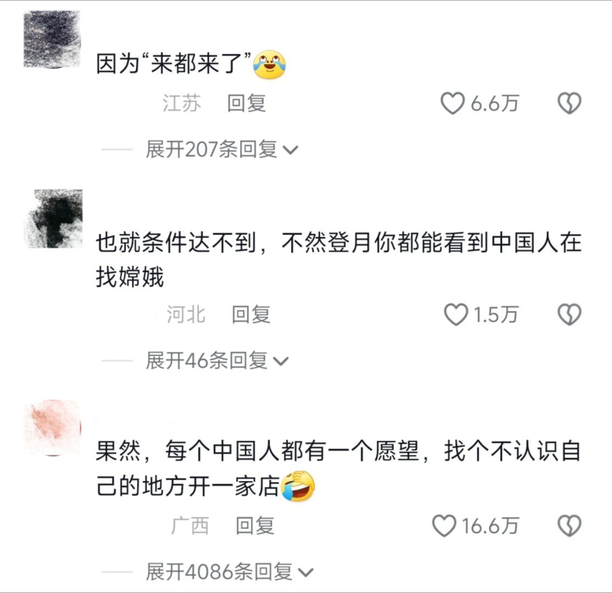This screenshot has width=612, height=593.
Task: Reply to the 广西 commenter
Action: click(255, 526)
